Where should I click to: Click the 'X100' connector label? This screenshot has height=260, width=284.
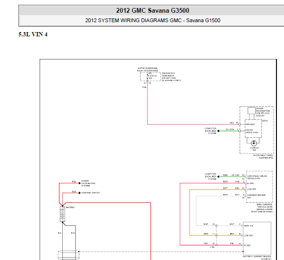pos(212,247)
